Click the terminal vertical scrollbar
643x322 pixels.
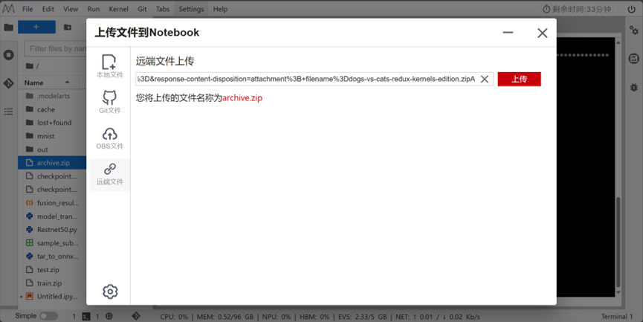coord(618,242)
